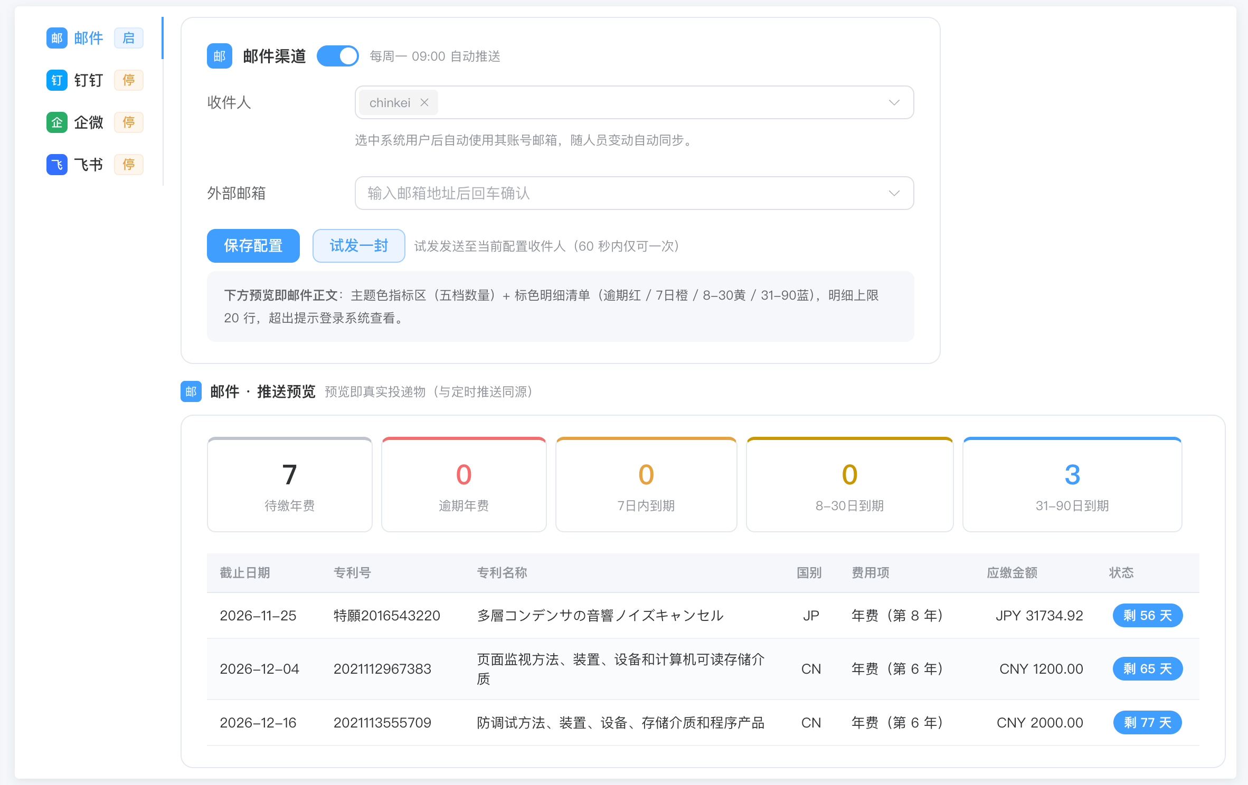This screenshot has height=785, width=1248.
Task: Click the 费用项 column header
Action: pyautogui.click(x=871, y=573)
